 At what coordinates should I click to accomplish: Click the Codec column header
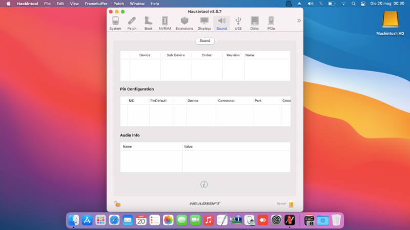pos(207,55)
